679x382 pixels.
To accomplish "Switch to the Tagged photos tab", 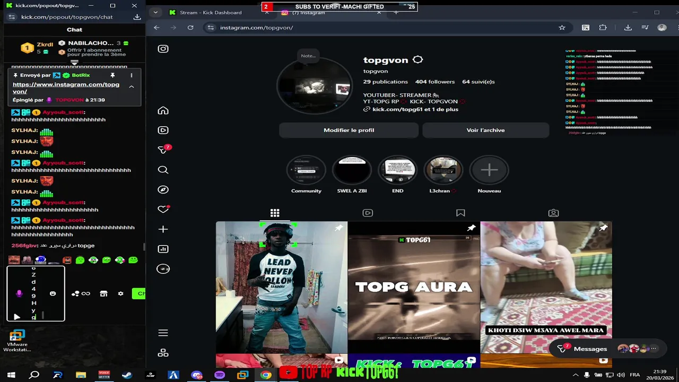I will click(553, 213).
